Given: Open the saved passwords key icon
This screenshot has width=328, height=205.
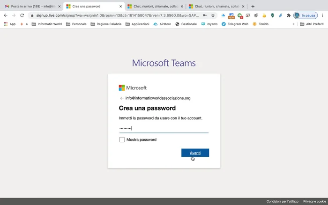Looking at the screenshot, I should (205, 15).
